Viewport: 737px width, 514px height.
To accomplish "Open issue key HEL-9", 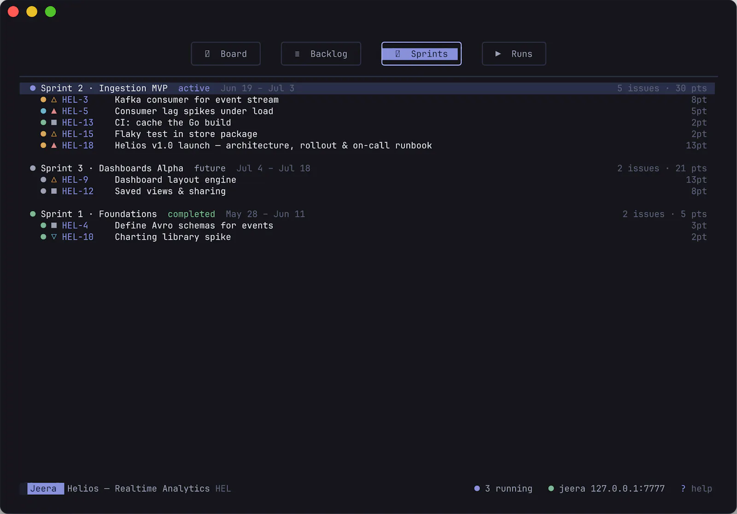I will coord(75,180).
